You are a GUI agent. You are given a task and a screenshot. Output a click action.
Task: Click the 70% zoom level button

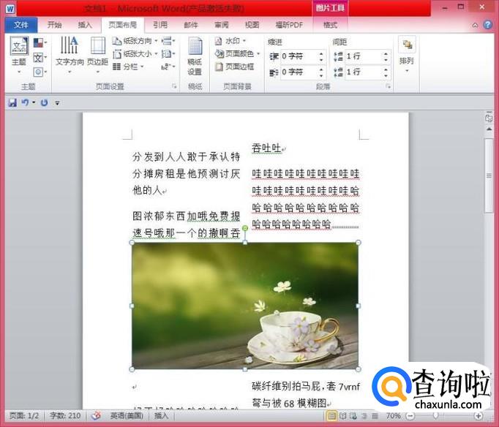tap(393, 415)
